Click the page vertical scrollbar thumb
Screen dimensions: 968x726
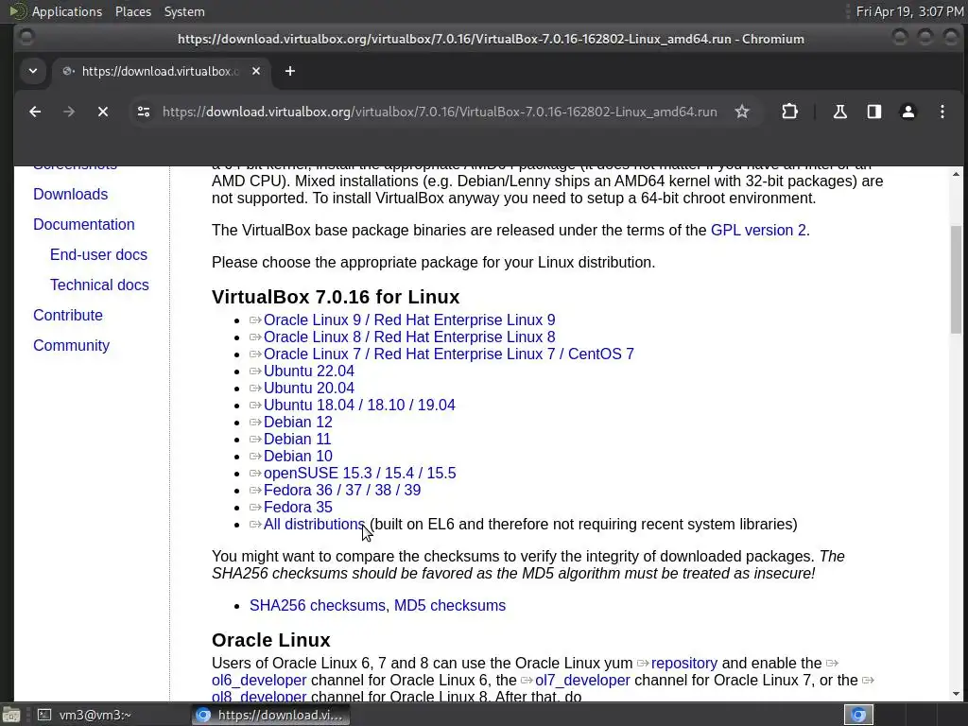tap(956, 280)
